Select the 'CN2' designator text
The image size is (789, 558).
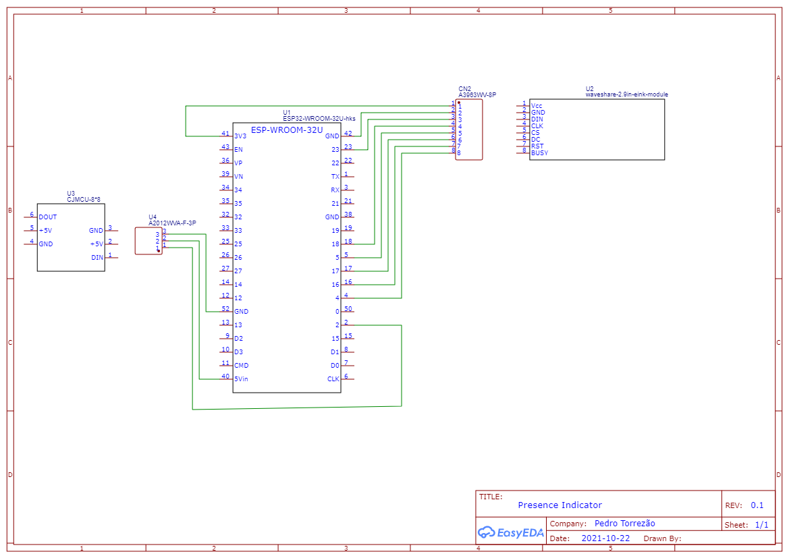pyautogui.click(x=464, y=88)
